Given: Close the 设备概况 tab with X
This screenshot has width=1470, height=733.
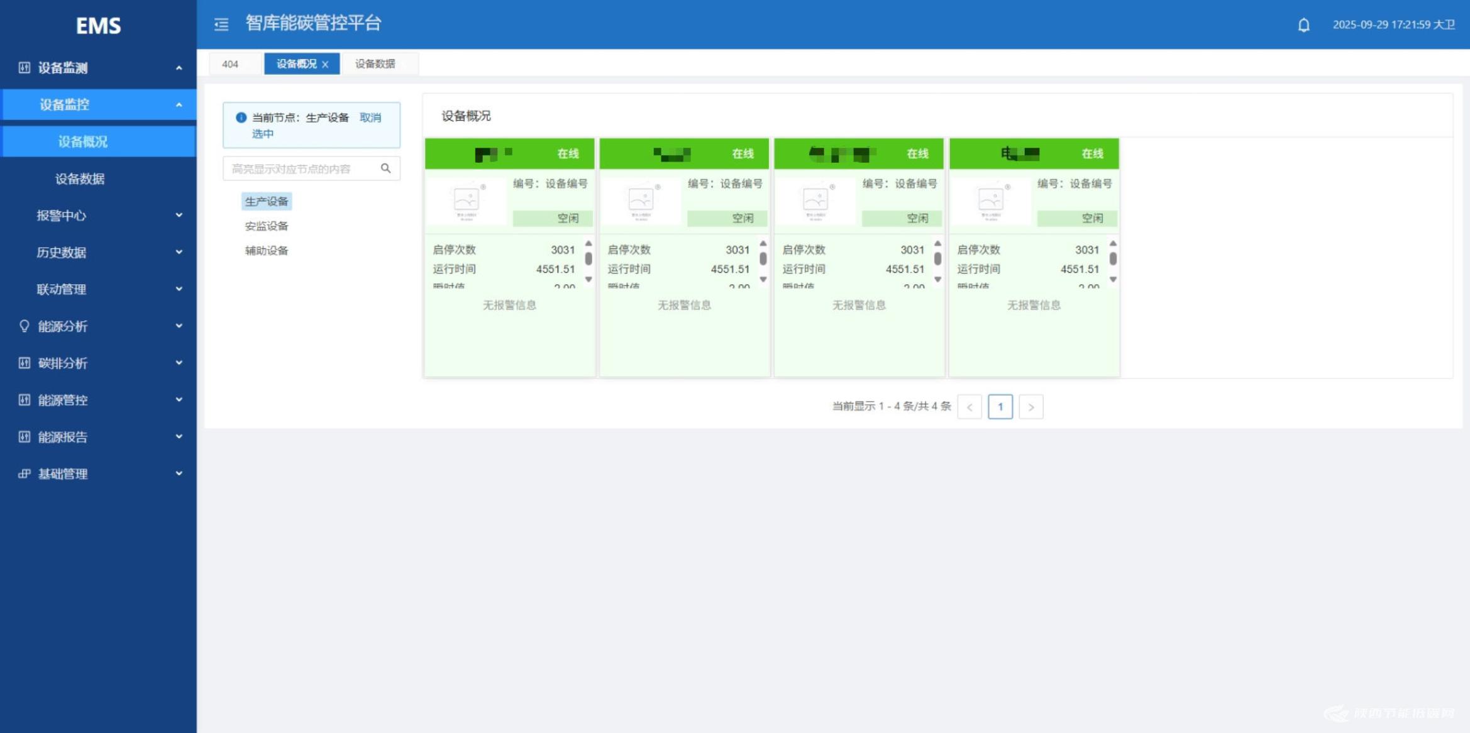Looking at the screenshot, I should pyautogui.click(x=325, y=64).
